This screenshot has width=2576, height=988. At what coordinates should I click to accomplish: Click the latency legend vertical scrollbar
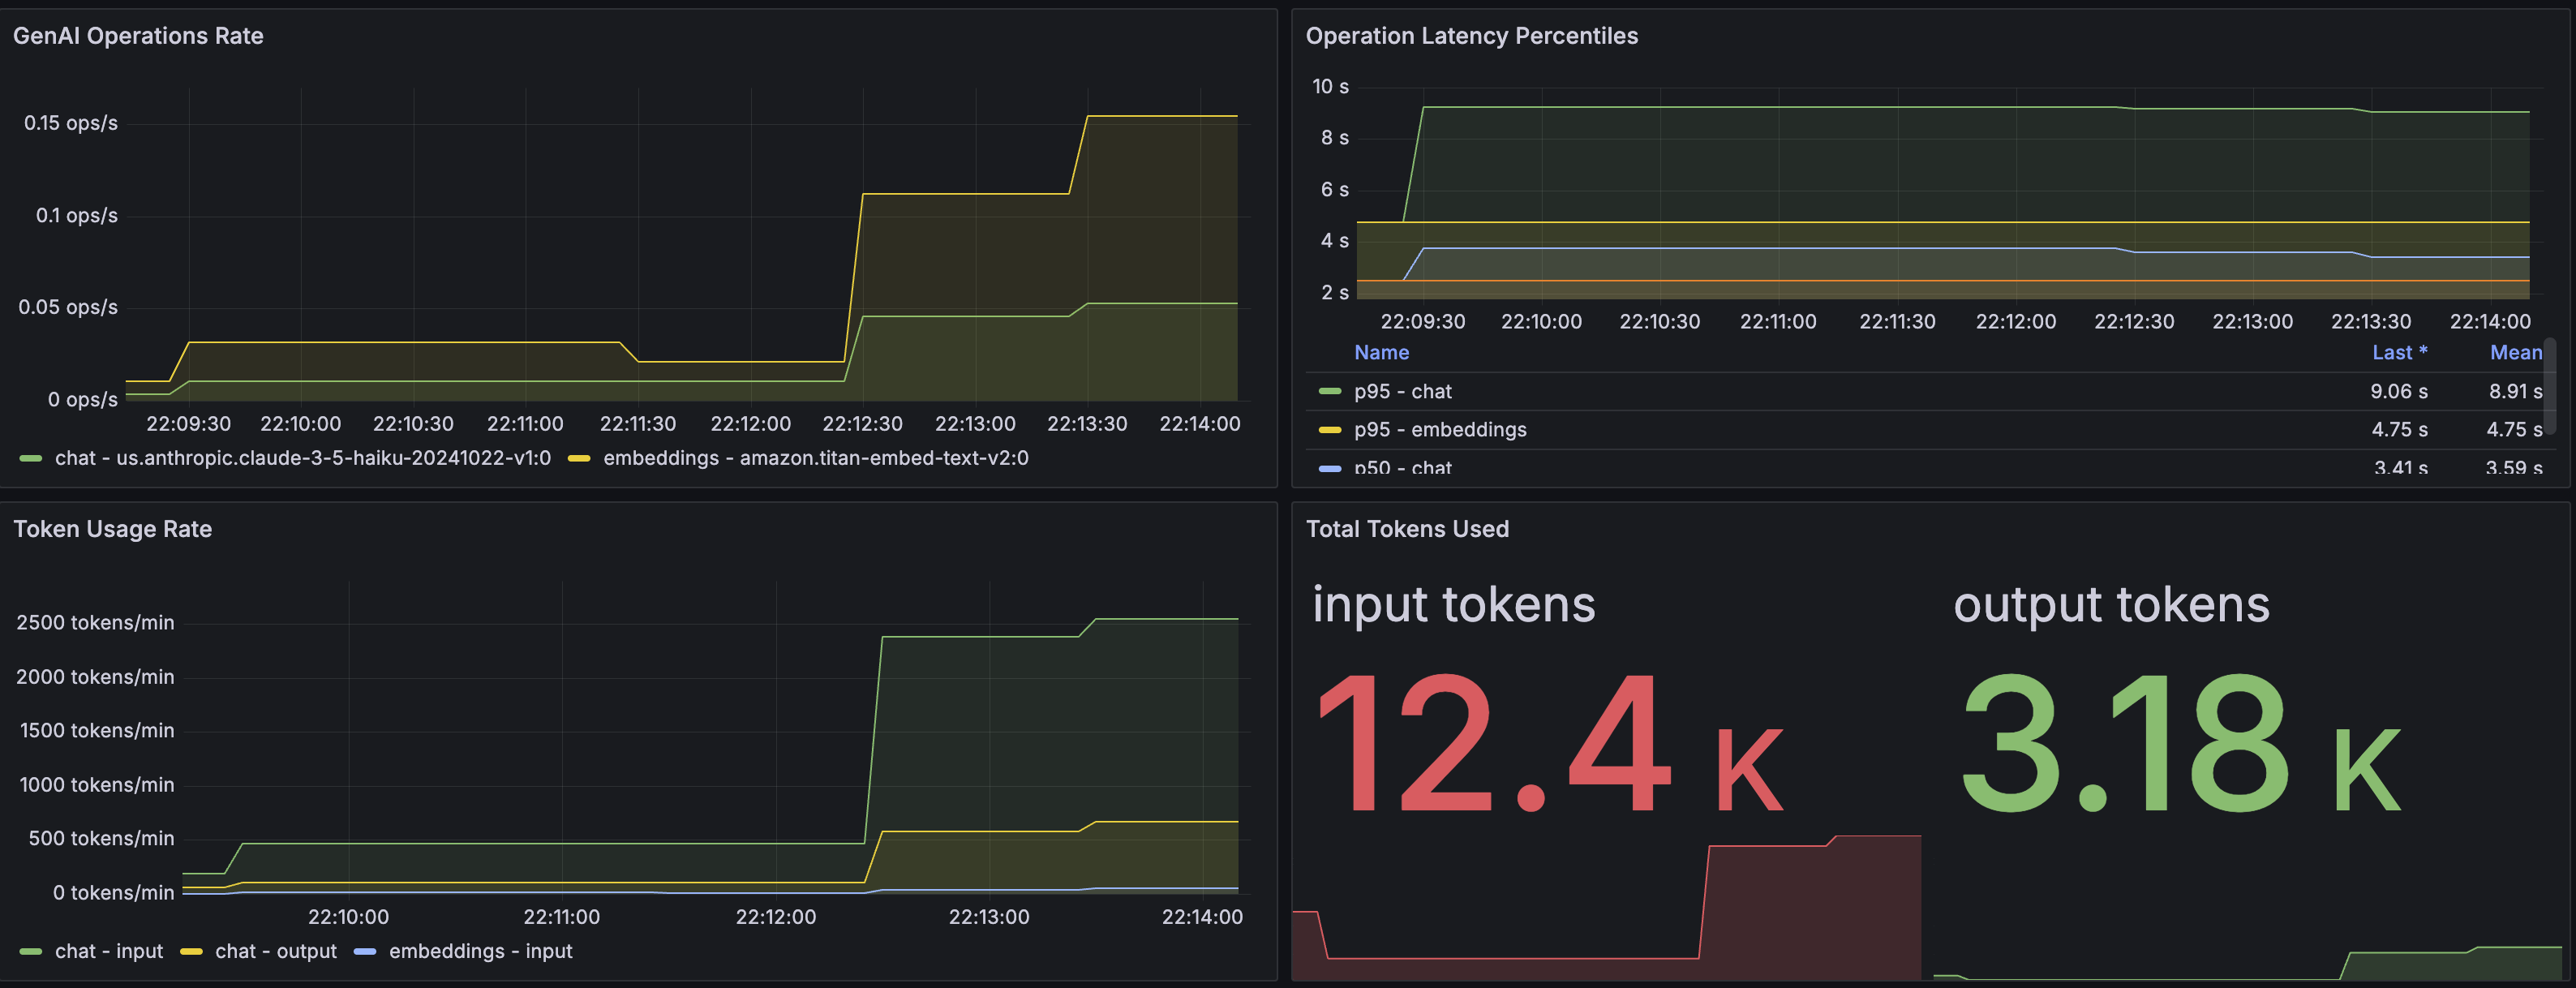click(x=2549, y=386)
